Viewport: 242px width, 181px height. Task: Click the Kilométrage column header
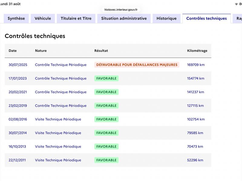pyautogui.click(x=197, y=51)
